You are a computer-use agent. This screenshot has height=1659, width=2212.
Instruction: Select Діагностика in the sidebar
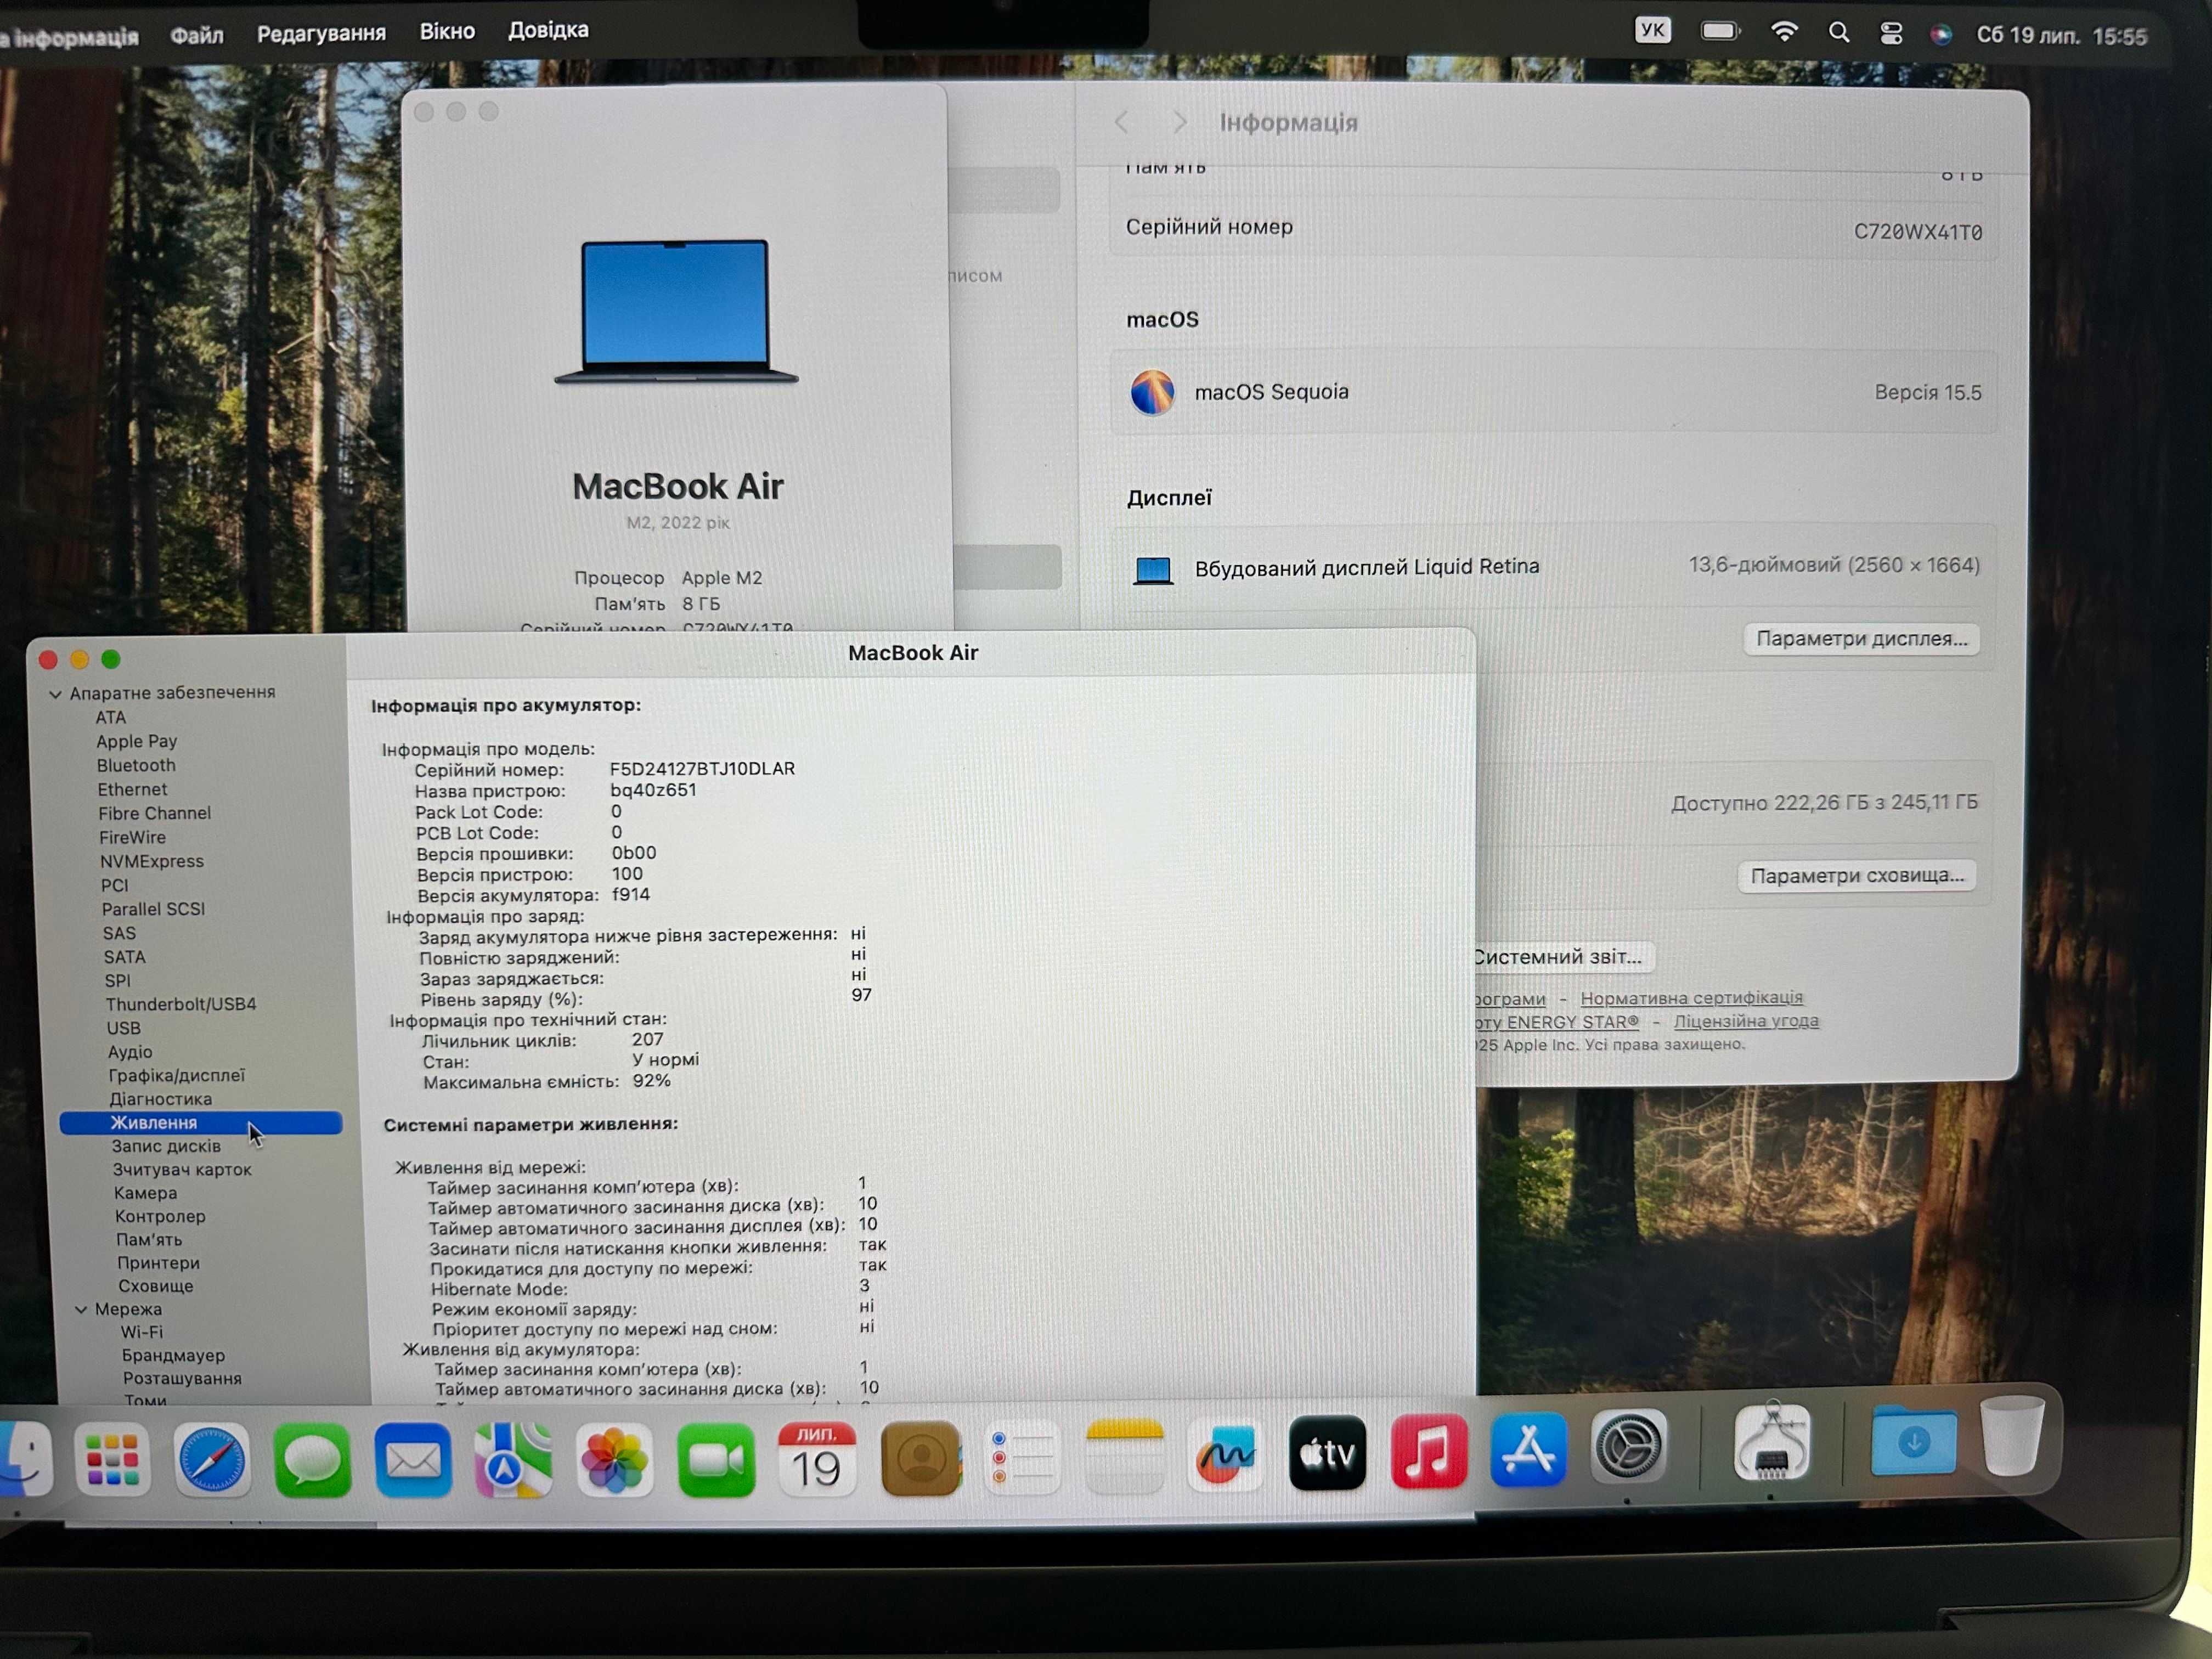[160, 1100]
